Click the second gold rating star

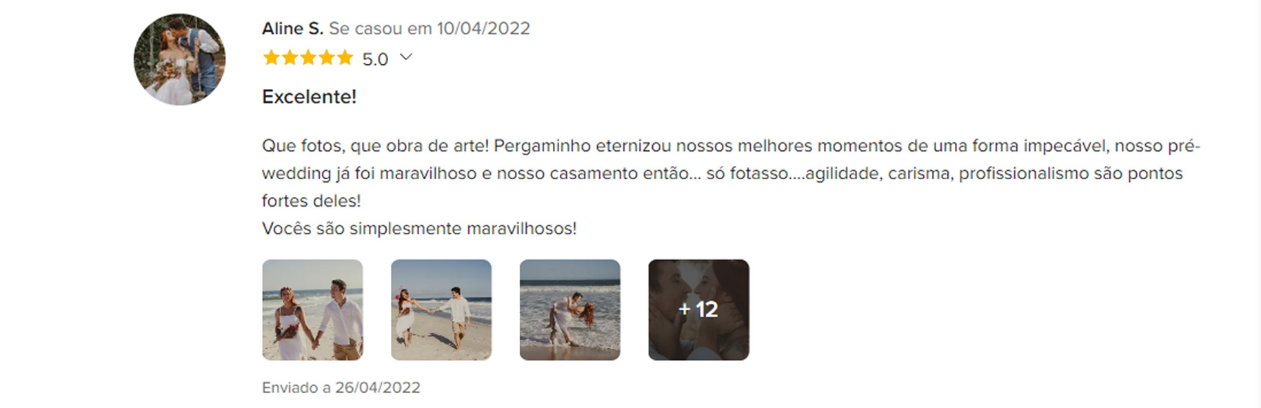point(290,58)
